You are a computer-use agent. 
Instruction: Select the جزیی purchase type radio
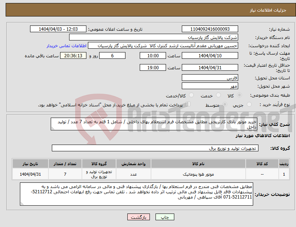pos(249,104)
